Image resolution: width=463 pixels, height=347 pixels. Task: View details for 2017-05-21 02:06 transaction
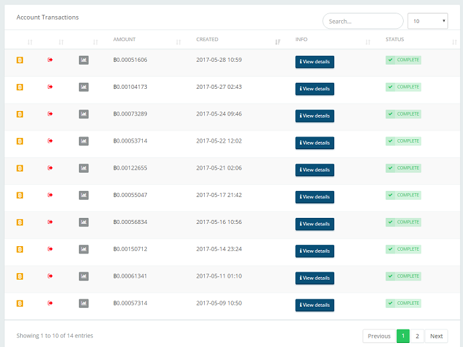(315, 170)
